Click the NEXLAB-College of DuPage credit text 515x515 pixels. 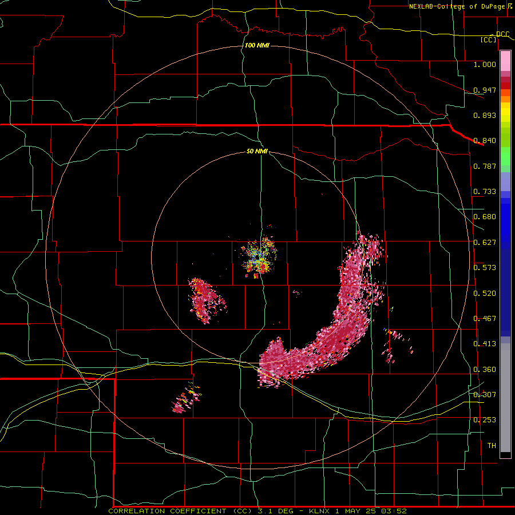point(457,6)
